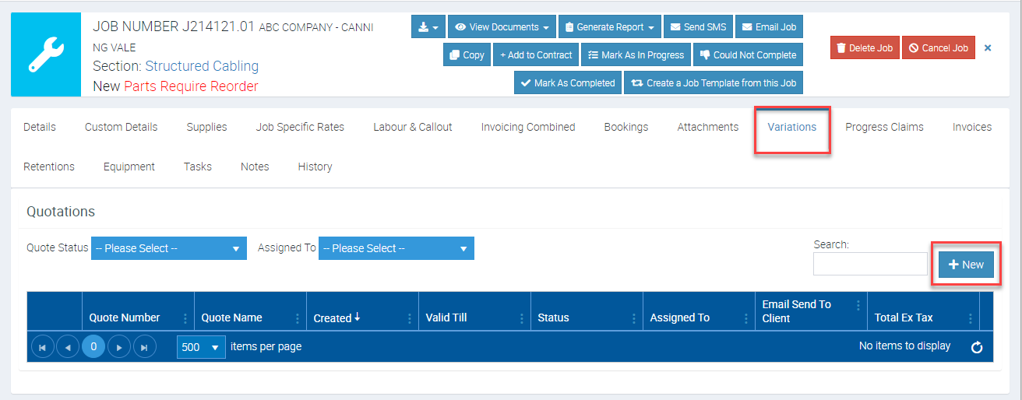The height and width of the screenshot is (400, 1022).
Task: Go to last page of grid
Action: pyautogui.click(x=145, y=347)
